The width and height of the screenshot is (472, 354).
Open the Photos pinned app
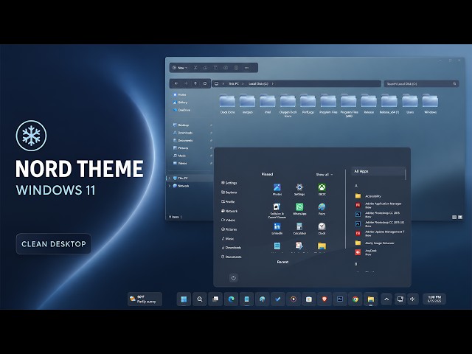coord(277,190)
